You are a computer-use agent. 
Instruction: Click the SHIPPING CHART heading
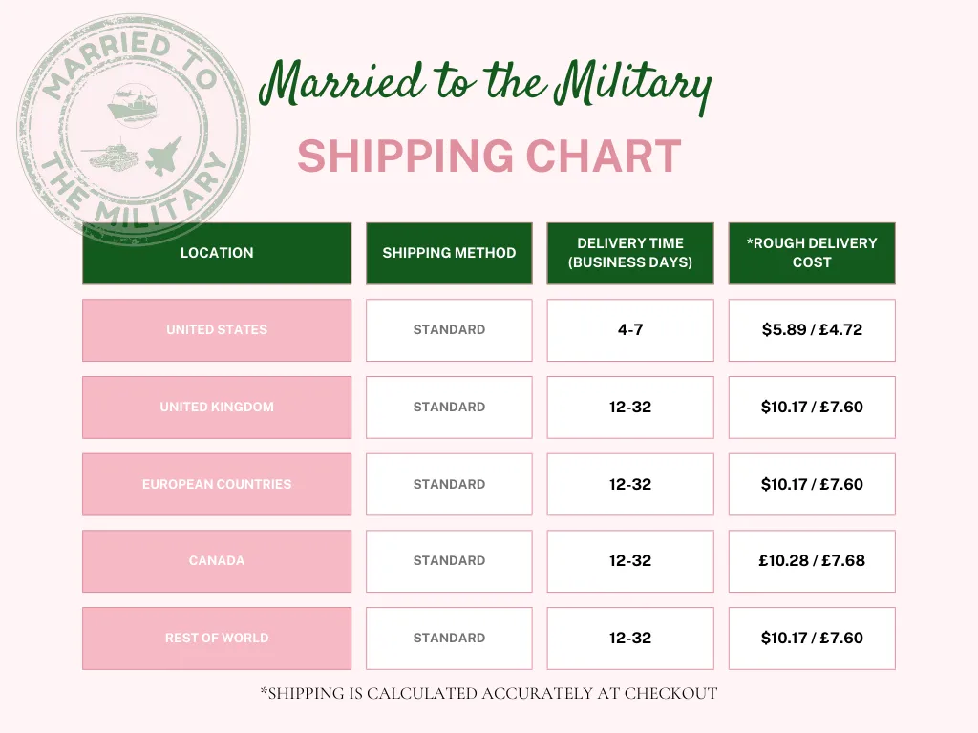point(489,157)
